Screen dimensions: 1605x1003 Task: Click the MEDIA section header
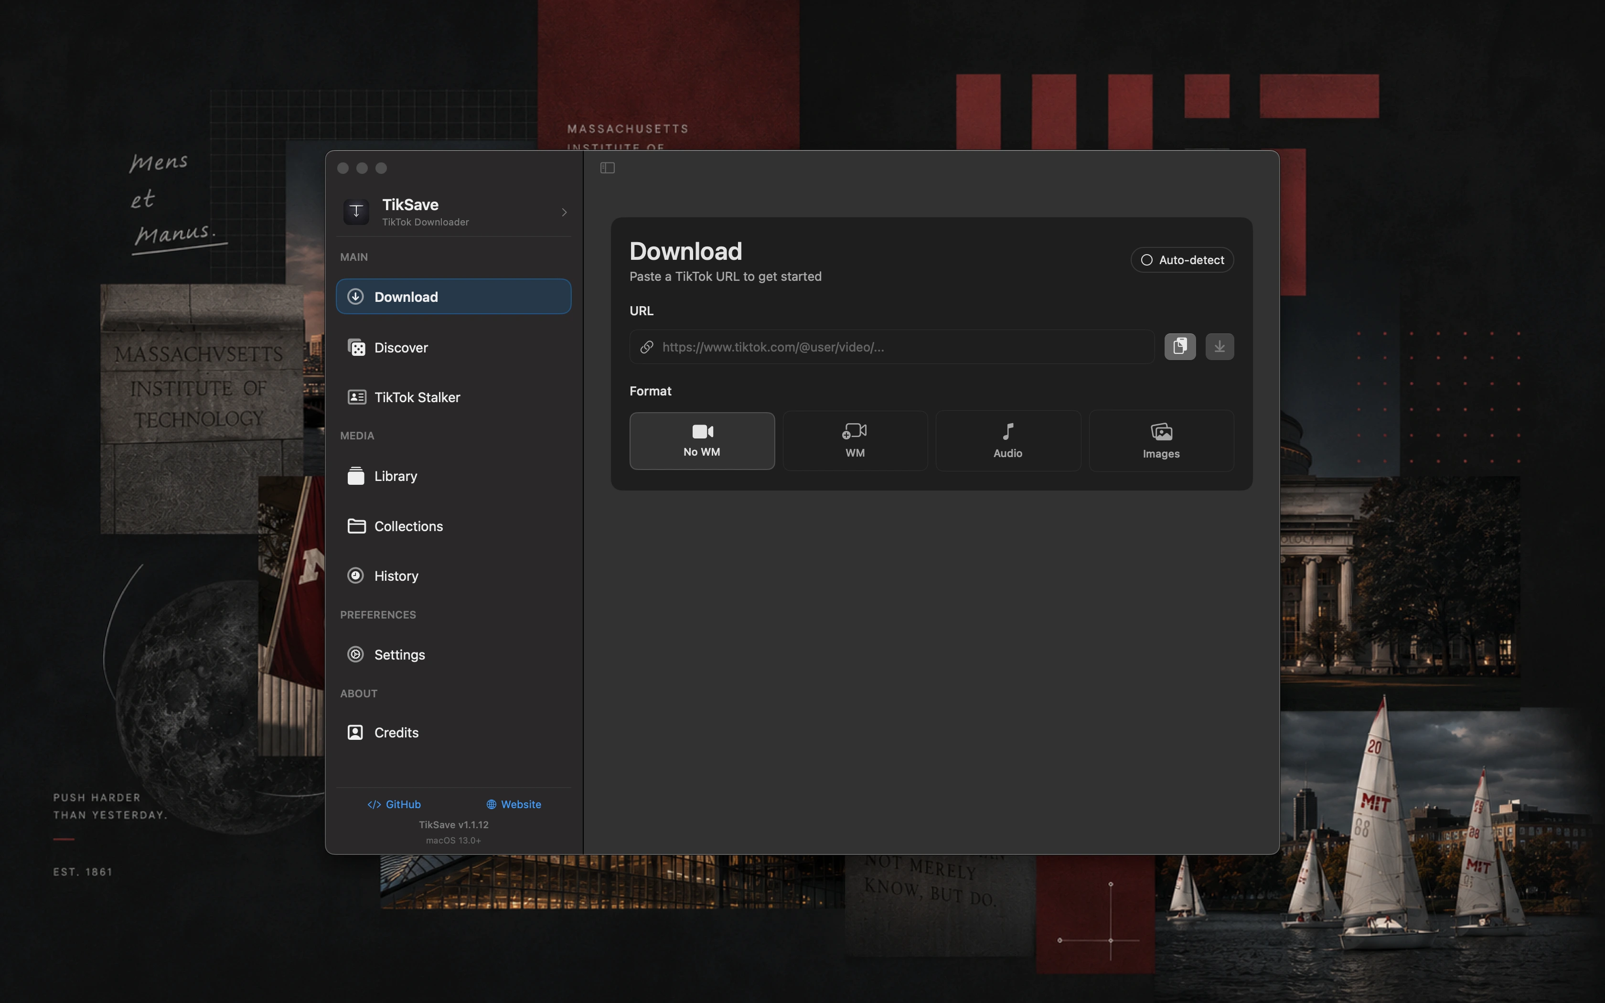tap(357, 436)
